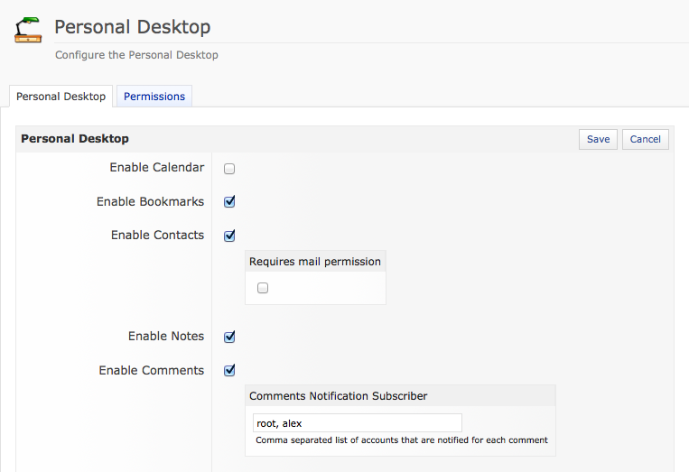This screenshot has height=472, width=689.
Task: Click the desk lamp Personal Desktop icon
Action: [28, 30]
